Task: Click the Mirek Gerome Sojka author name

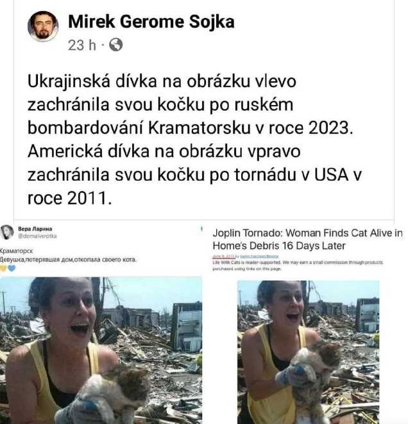Action: (151, 22)
